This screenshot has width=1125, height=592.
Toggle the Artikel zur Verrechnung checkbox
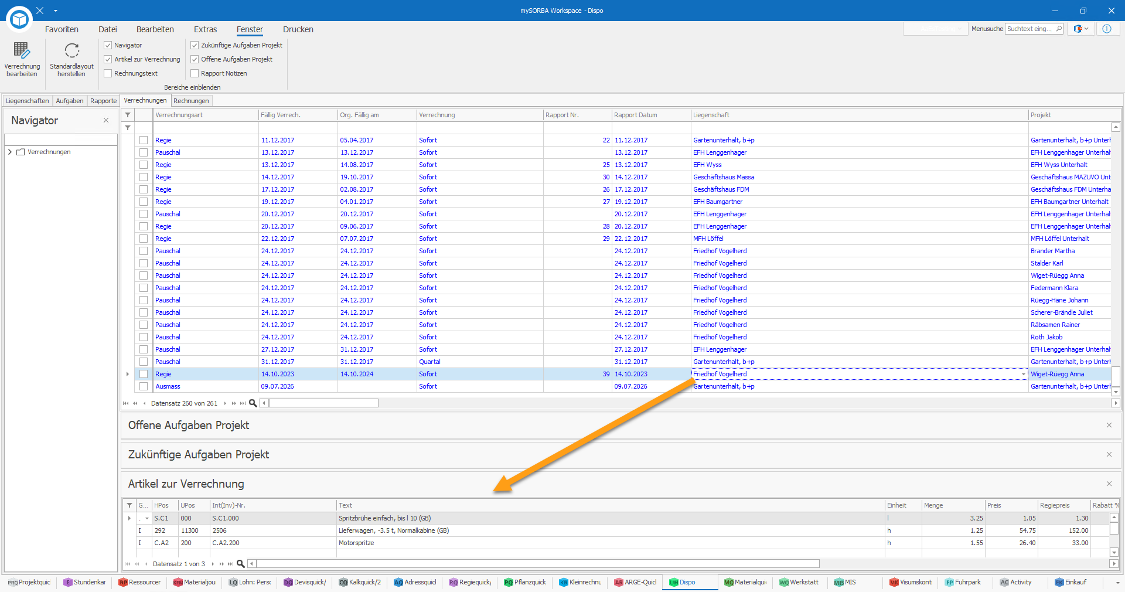[108, 59]
